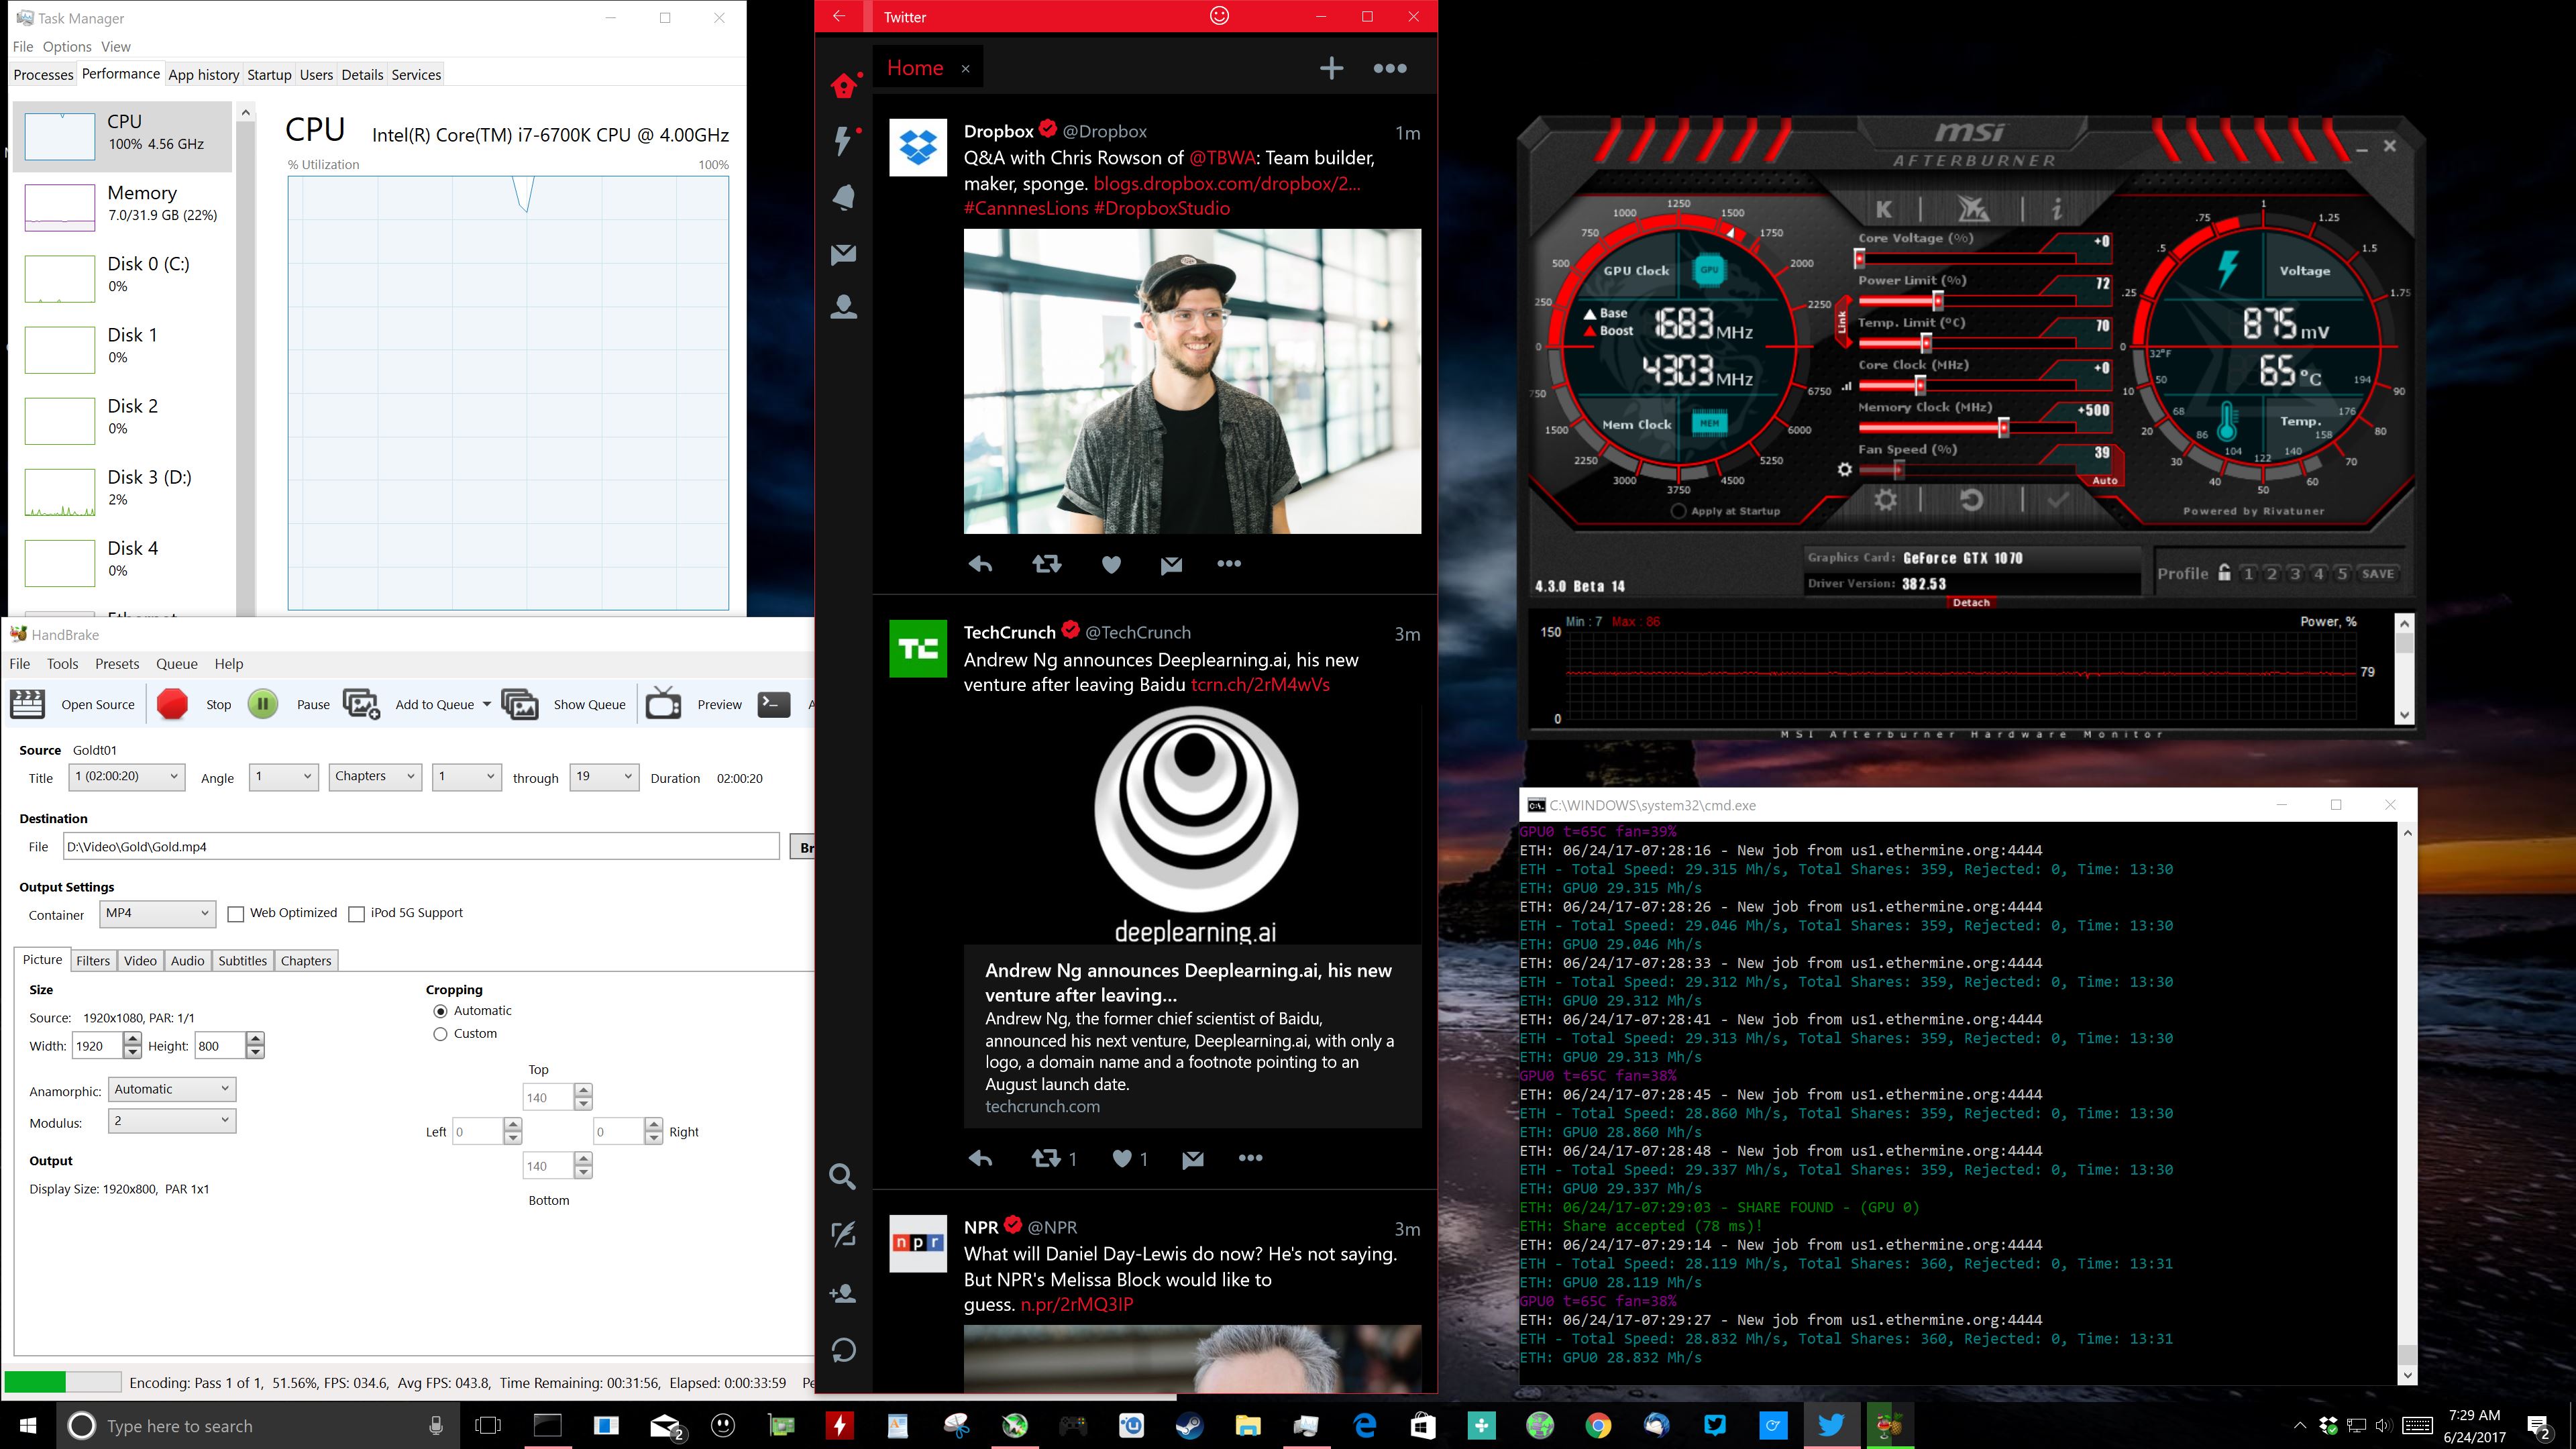
Task: Open Twitter notifications bell
Action: pyautogui.click(x=843, y=197)
